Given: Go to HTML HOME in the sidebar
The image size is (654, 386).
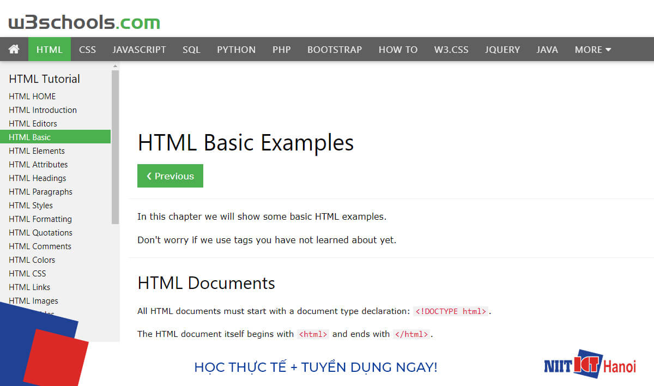Looking at the screenshot, I should tap(32, 96).
